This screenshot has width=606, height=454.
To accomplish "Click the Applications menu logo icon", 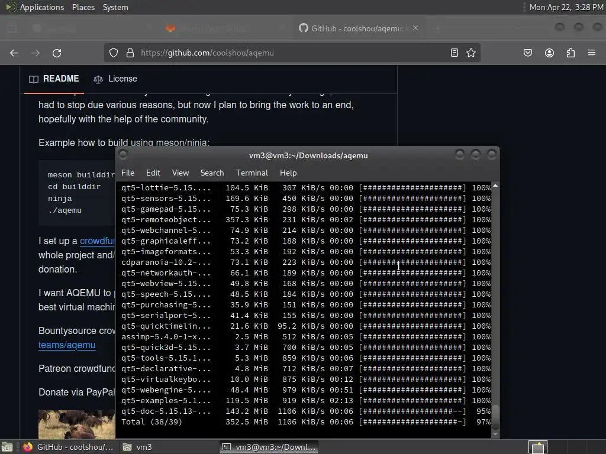I will pyautogui.click(x=11, y=7).
